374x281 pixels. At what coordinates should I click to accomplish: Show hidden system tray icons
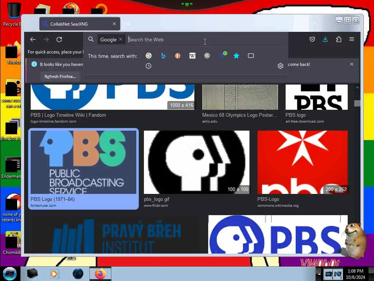coord(319,274)
